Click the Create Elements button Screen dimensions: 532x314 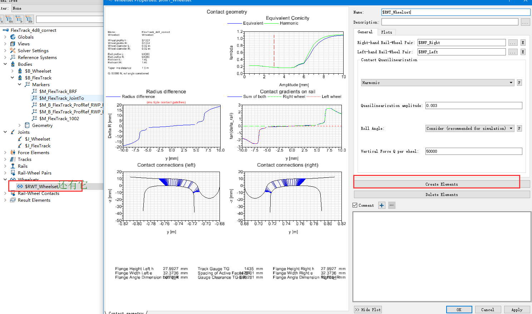click(442, 184)
